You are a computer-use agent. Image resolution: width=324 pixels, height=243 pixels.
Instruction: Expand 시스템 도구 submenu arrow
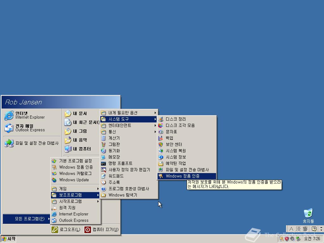point(155,119)
